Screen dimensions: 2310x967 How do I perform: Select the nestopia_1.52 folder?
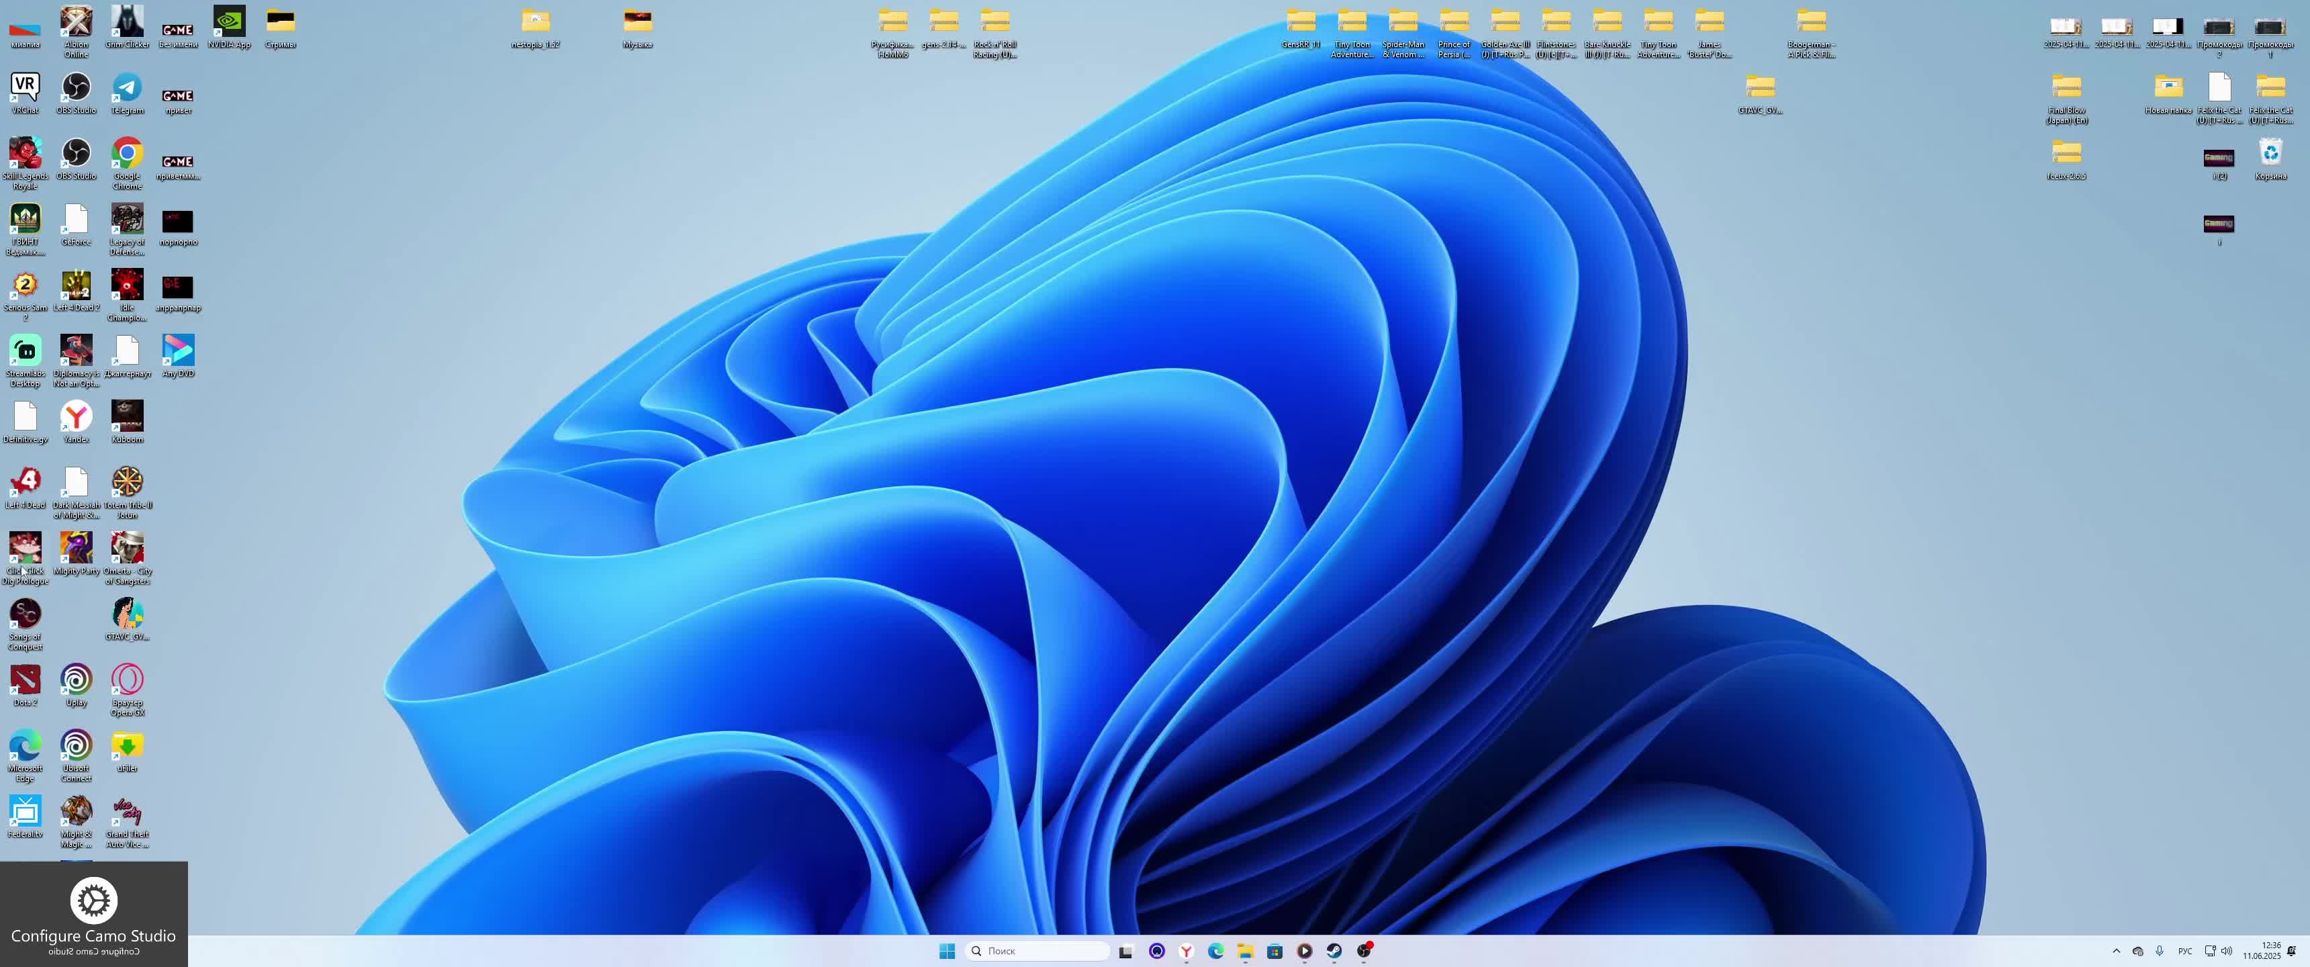[x=535, y=27]
